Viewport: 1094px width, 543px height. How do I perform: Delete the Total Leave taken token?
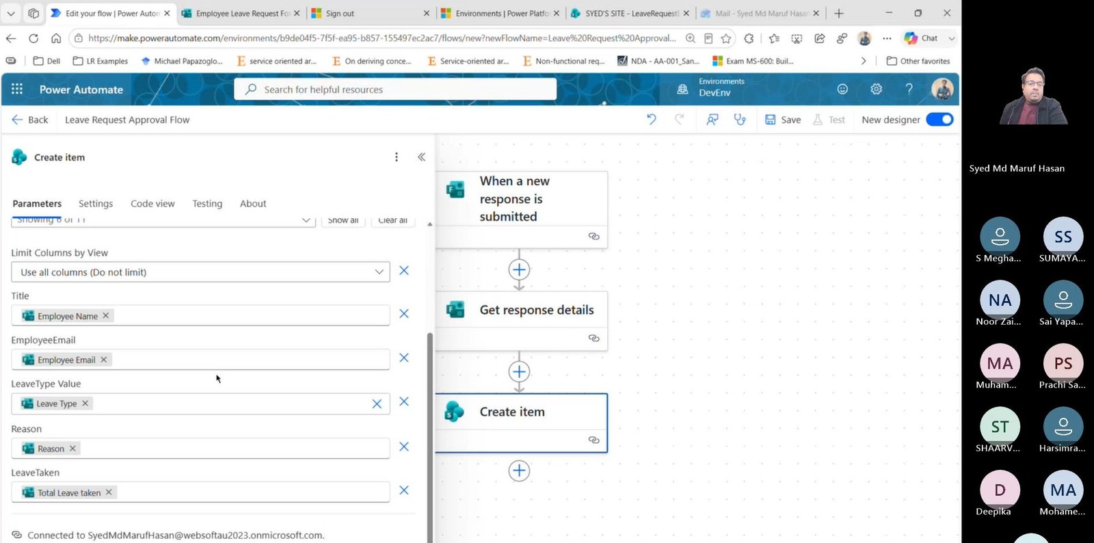click(x=109, y=492)
